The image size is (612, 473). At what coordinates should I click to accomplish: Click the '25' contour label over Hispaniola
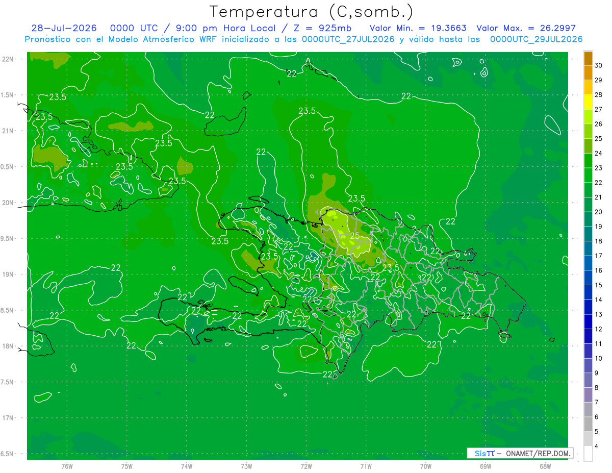point(355,236)
